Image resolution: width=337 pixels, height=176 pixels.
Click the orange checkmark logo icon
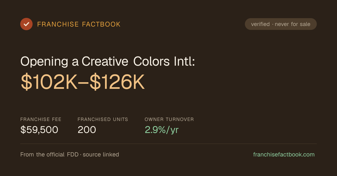coord(26,24)
